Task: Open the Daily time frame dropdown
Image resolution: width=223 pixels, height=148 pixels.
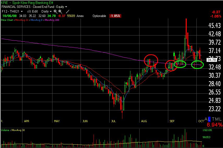Action: pyautogui.click(x=46, y=11)
